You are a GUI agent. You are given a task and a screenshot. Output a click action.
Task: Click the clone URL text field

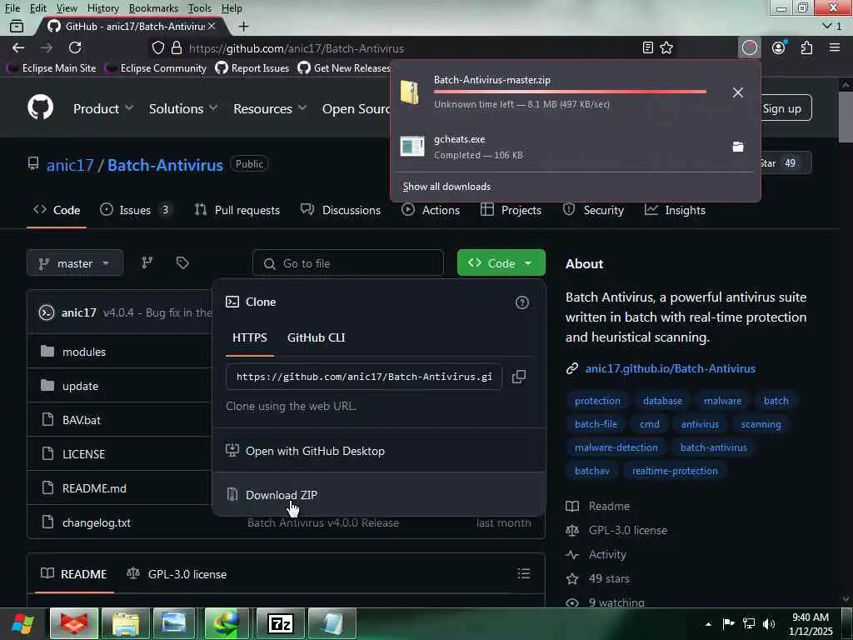pos(364,377)
